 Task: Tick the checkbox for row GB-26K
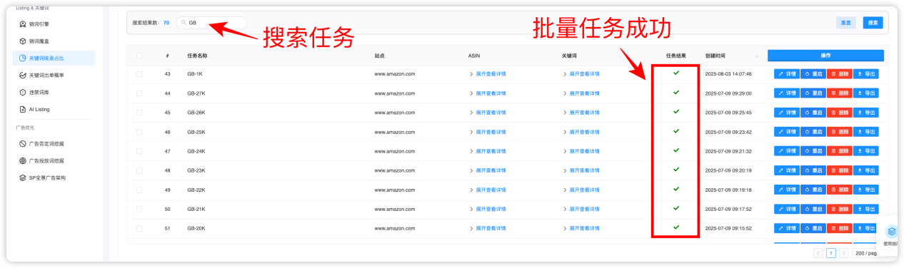[139, 112]
